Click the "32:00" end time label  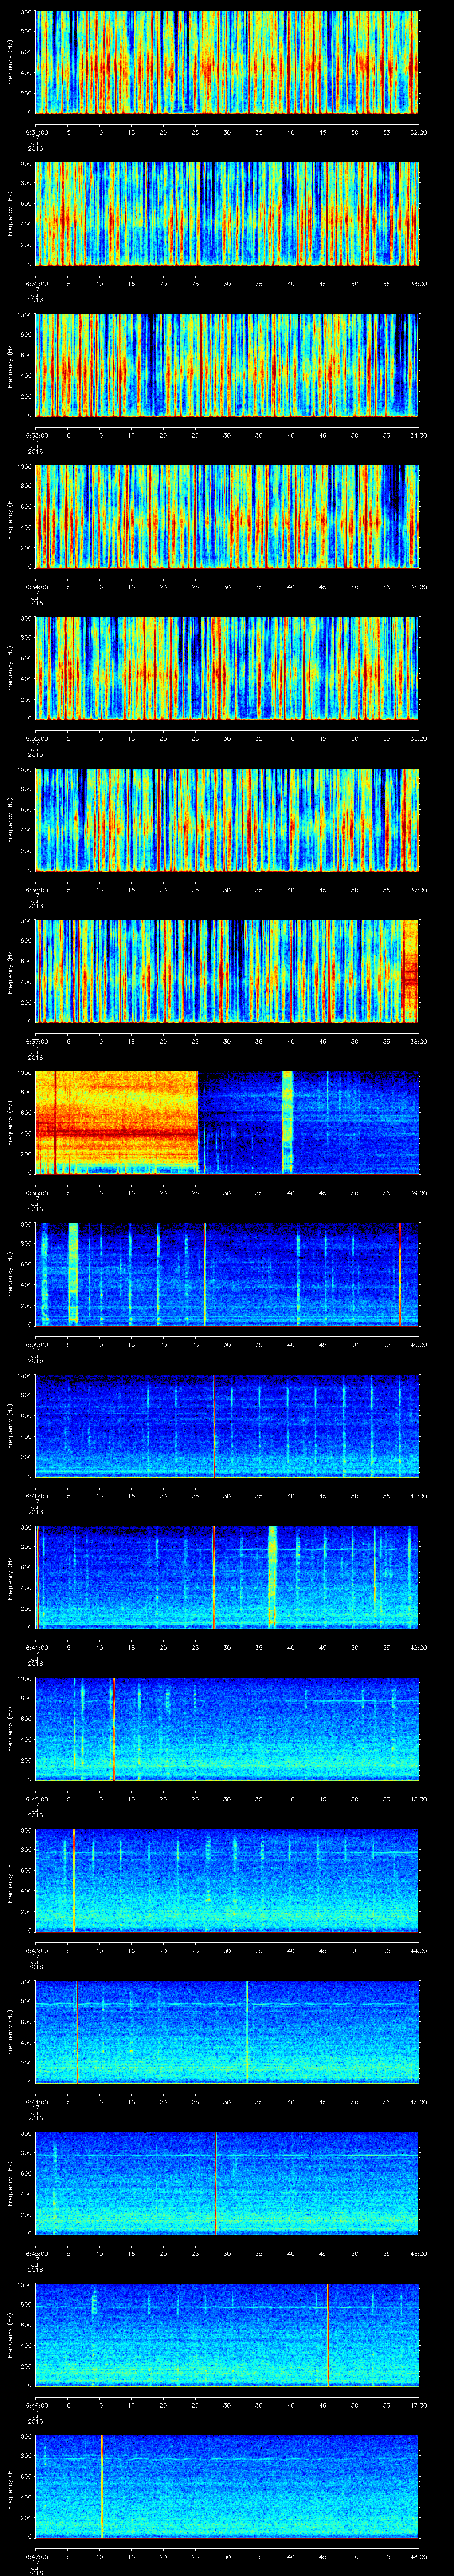419,132
